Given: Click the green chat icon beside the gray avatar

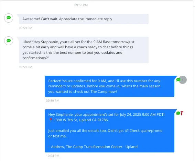Looking at the screenshot, I should coord(178,79).
